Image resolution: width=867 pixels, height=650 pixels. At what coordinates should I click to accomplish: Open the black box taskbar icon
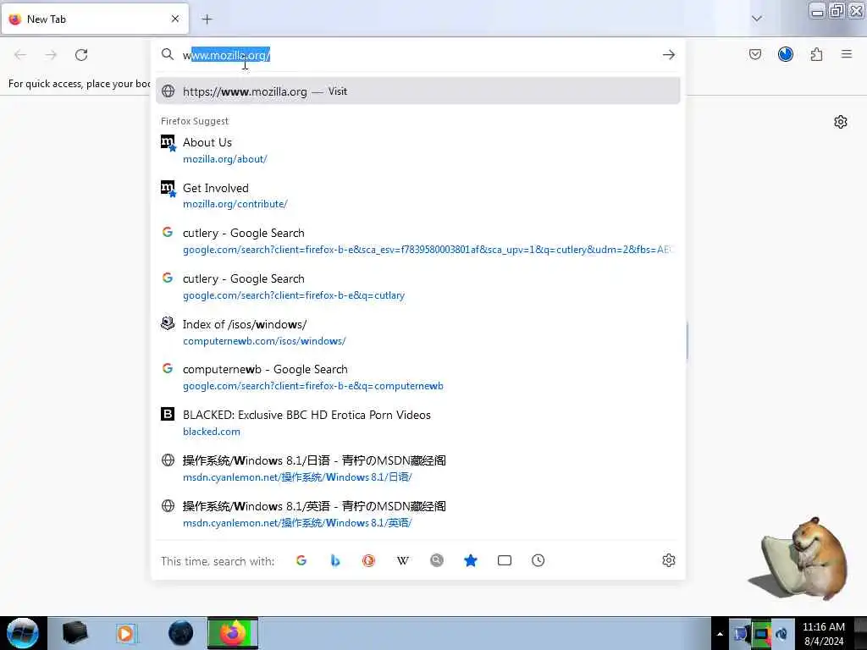click(75, 633)
